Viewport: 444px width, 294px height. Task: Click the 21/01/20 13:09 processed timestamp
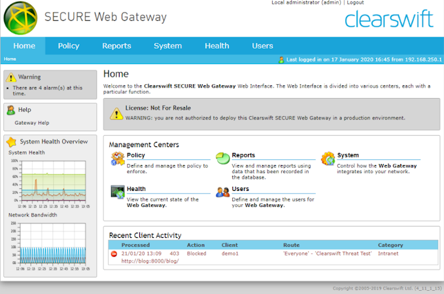(142, 253)
